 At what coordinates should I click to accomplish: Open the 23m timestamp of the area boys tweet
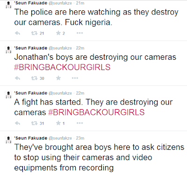pyautogui.click(x=80, y=138)
